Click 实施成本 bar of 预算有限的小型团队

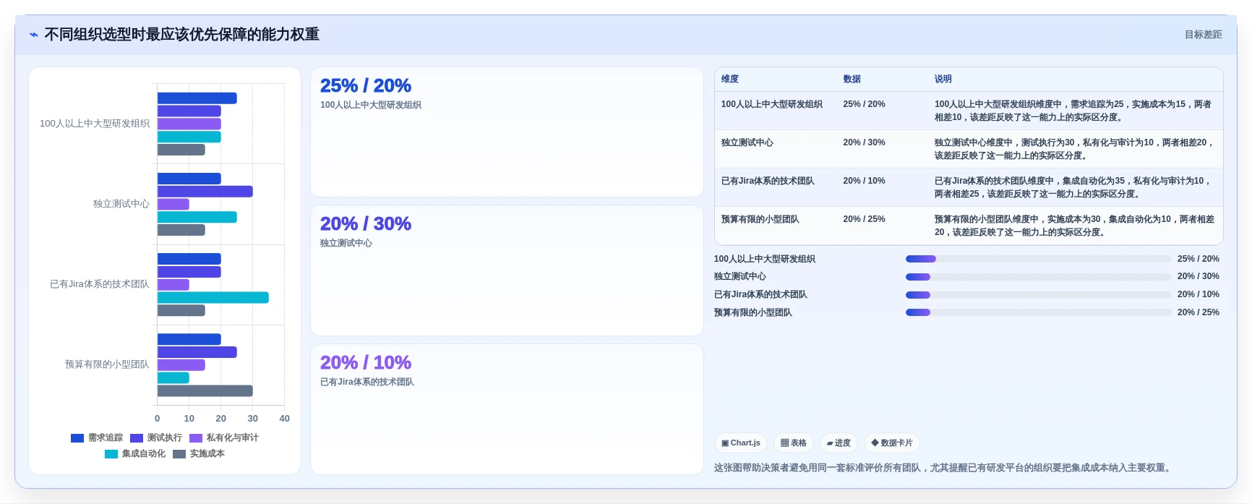pyautogui.click(x=205, y=391)
